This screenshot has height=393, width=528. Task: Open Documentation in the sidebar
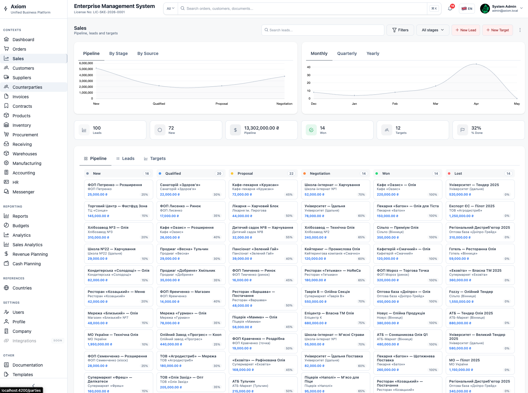coord(34,365)
